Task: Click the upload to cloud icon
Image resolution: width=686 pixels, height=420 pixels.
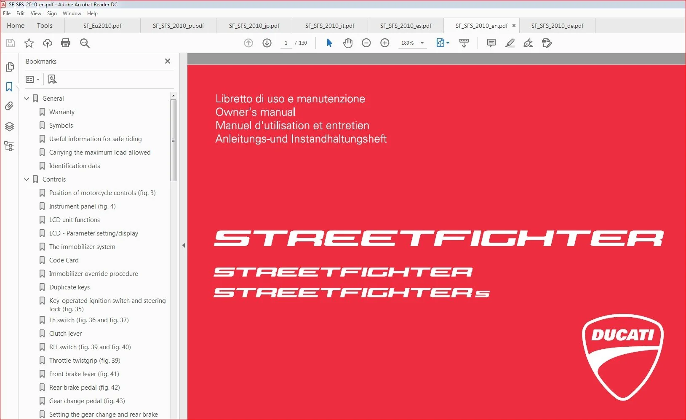Action: click(48, 43)
